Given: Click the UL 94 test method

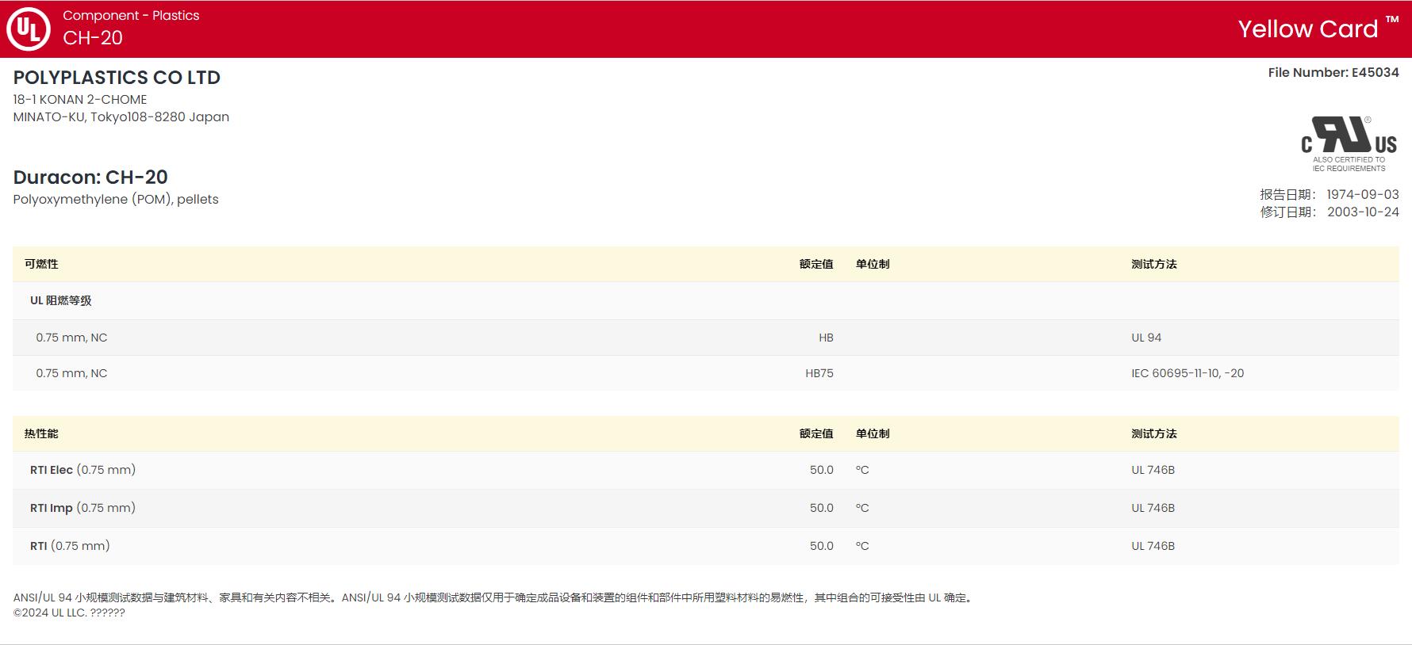Looking at the screenshot, I should (1145, 338).
